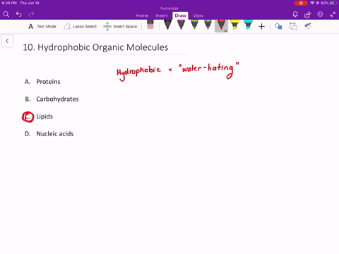Toggle the ink to math tool
This screenshot has height=254, width=339.
coord(308,25)
